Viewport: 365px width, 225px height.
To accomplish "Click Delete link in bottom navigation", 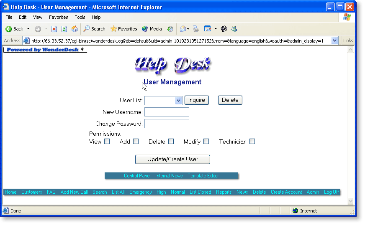I will coord(260,192).
